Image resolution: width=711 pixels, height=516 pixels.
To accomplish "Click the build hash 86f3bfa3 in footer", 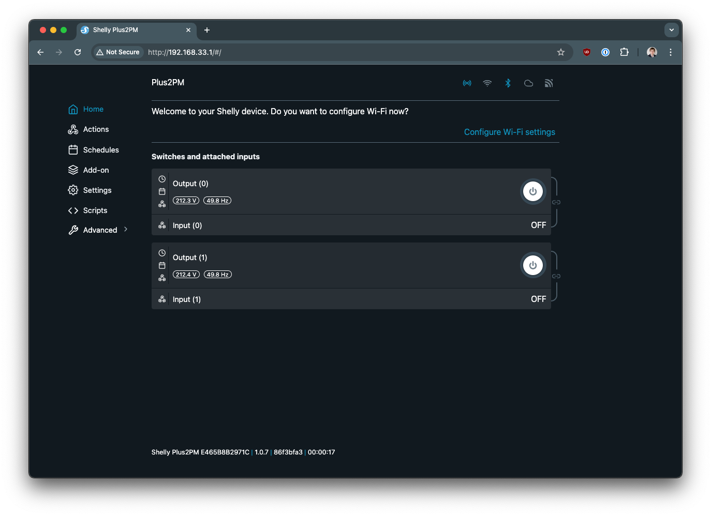I will click(288, 452).
